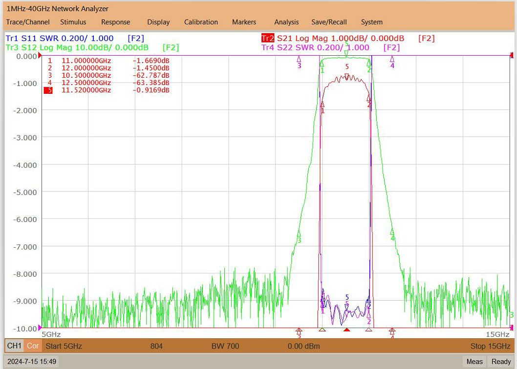Click the green marker 3 triangle on the S12 trace
Screen dimensions: 517x369
[299, 233]
